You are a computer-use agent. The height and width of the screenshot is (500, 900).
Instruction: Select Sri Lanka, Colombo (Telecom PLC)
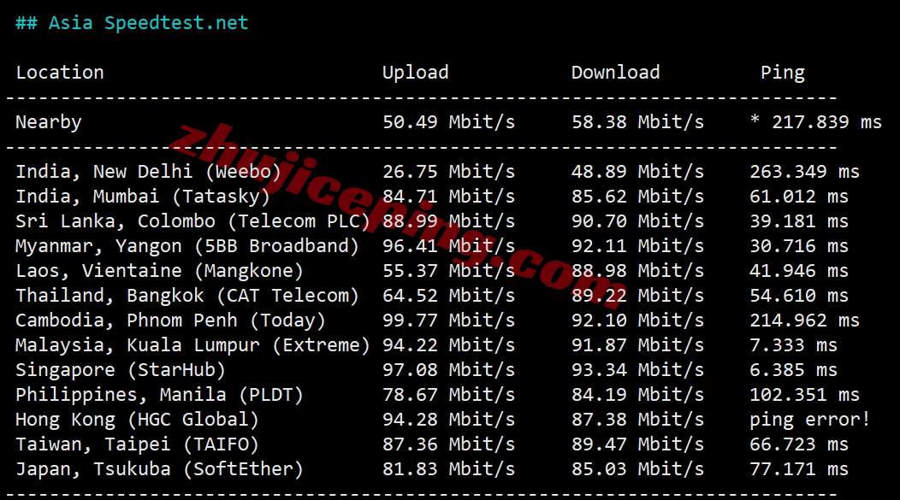point(192,221)
